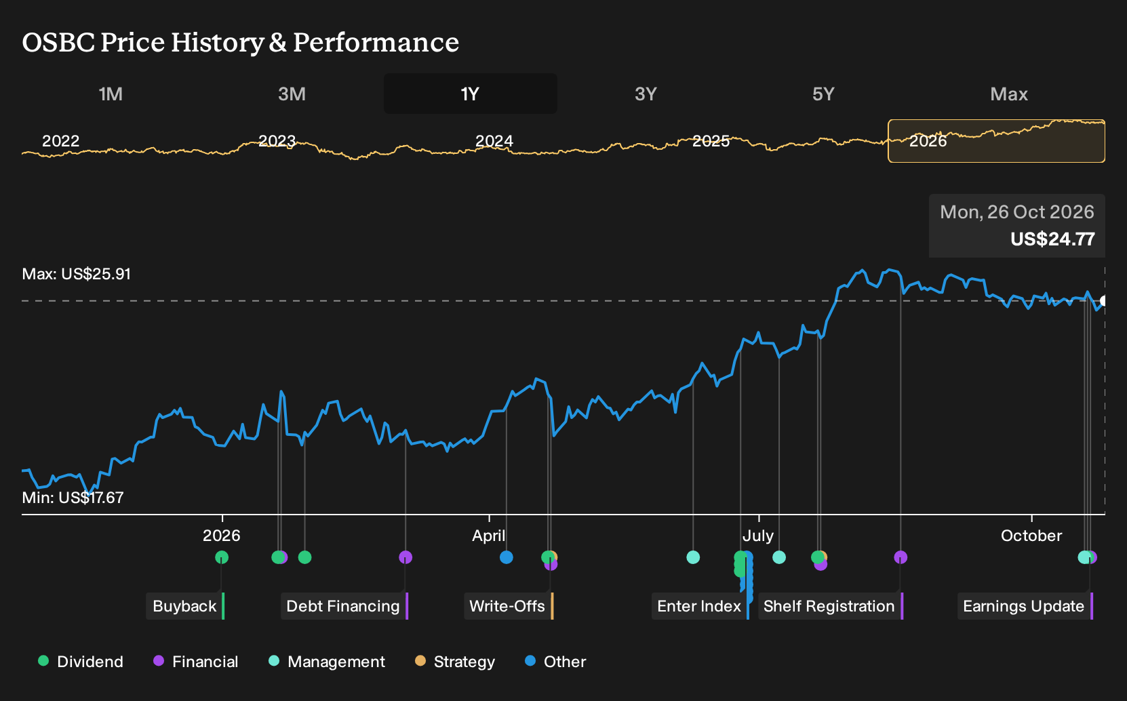Toggle the Management legend filter
Viewport: 1127px width, 701px height.
click(x=326, y=662)
